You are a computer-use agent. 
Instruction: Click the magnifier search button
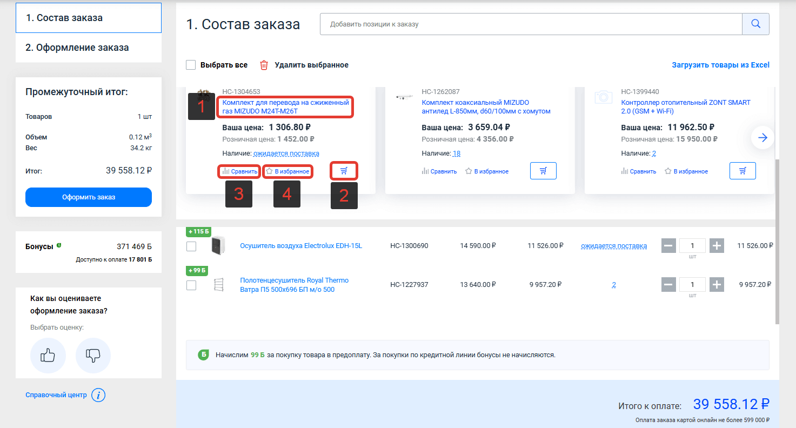pyautogui.click(x=755, y=24)
